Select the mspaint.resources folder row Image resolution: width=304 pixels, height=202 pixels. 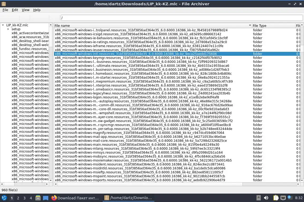point(177,176)
